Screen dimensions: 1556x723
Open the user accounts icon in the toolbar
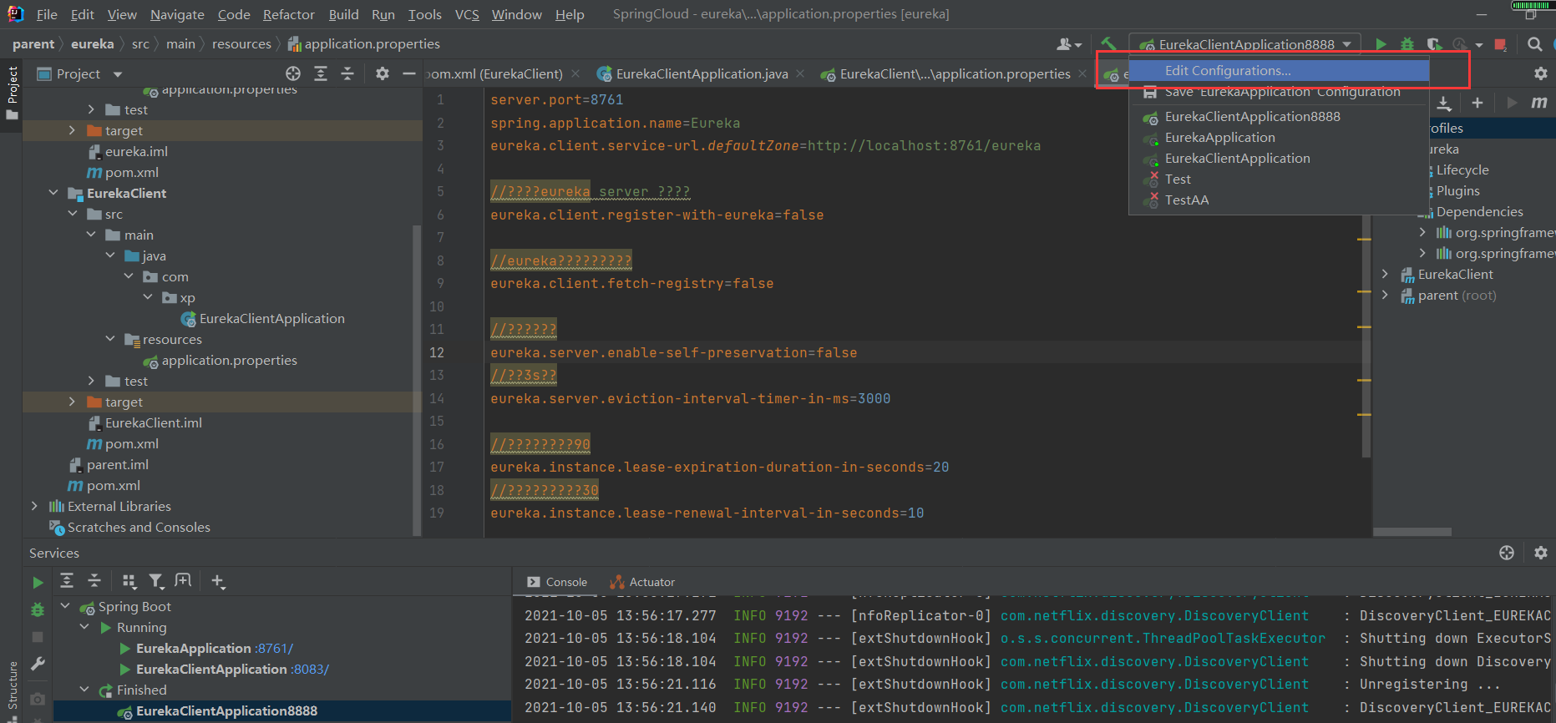tap(1069, 44)
